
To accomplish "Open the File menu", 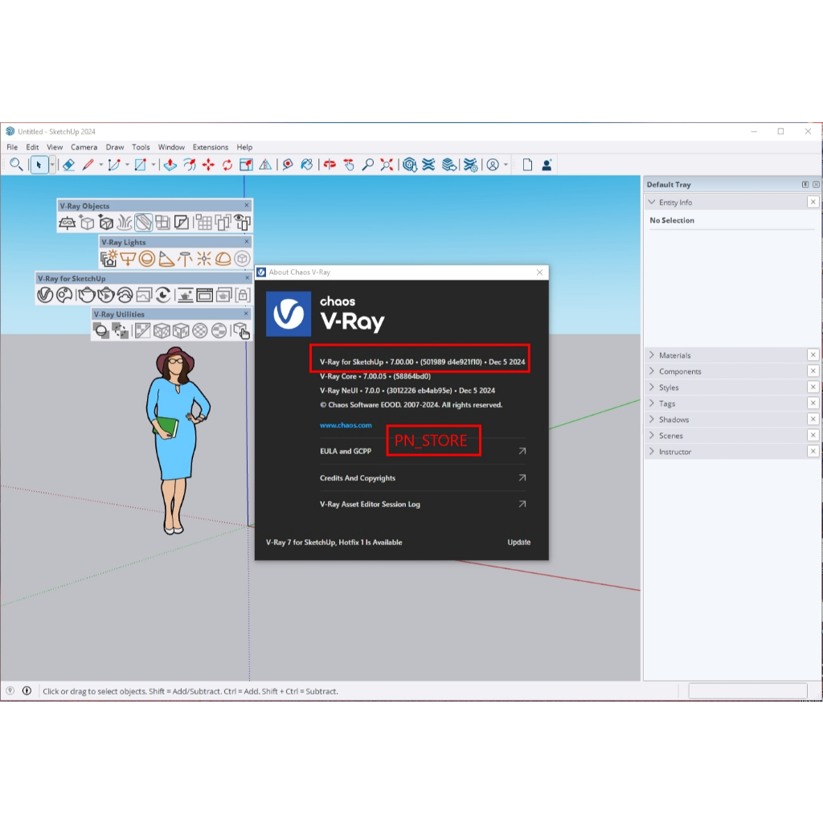I will click(12, 147).
